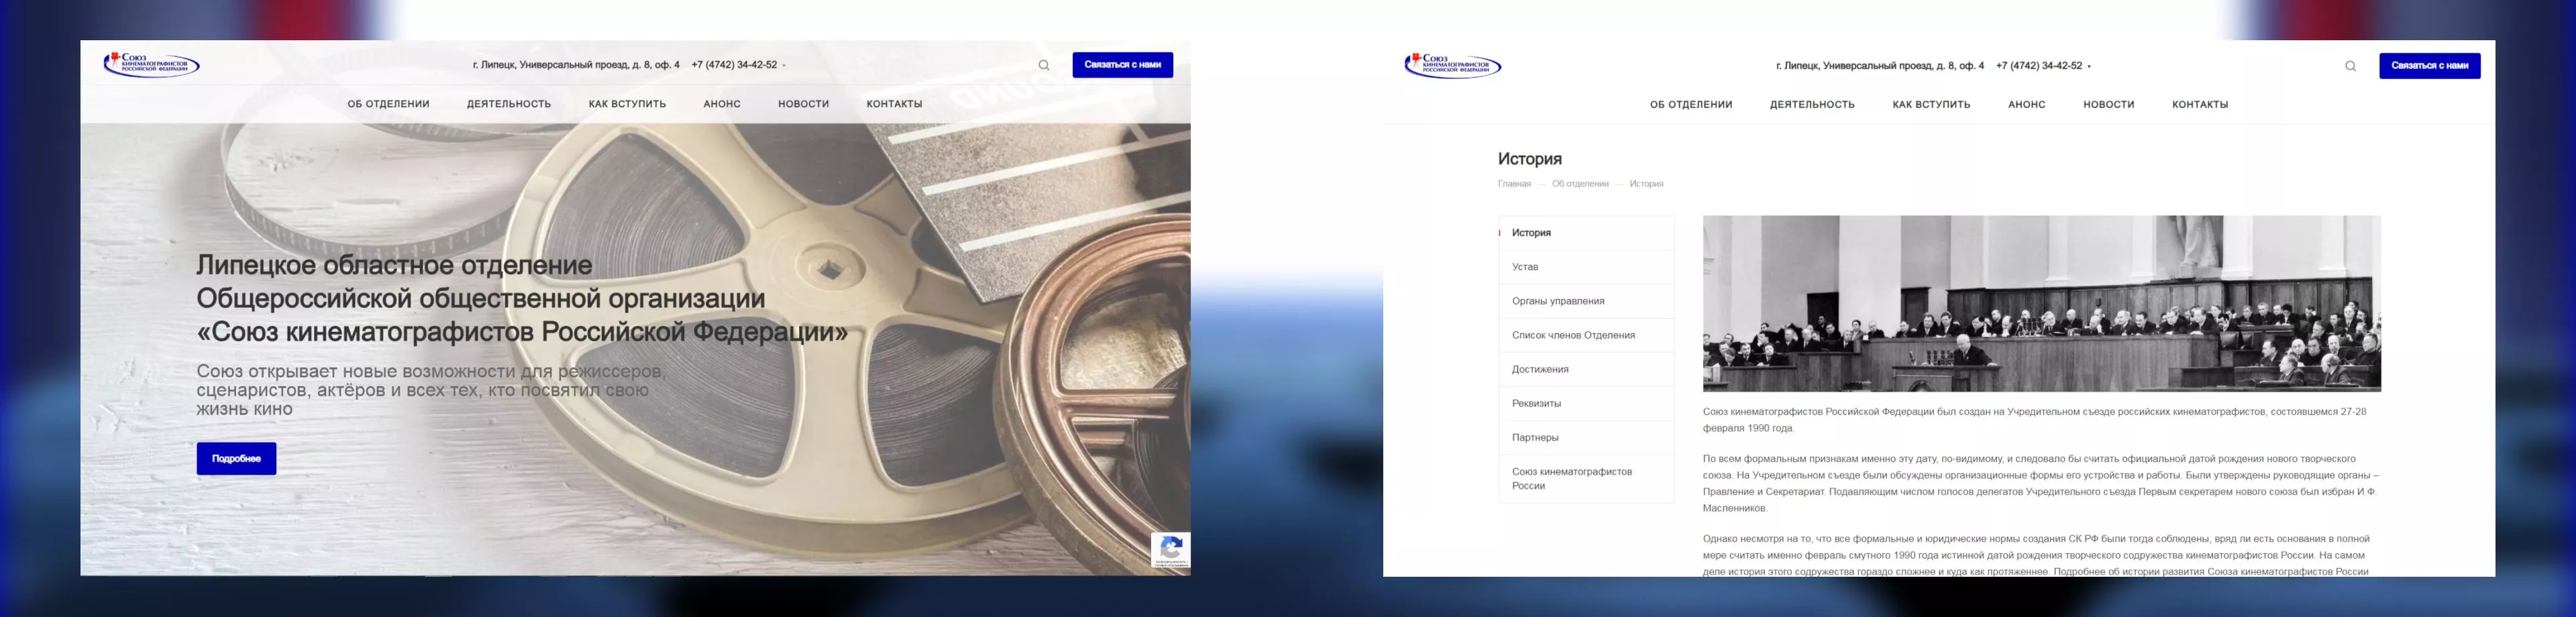This screenshot has height=617, width=2576.
Task: Go to «Как вступить» on the homepage
Action: click(x=627, y=104)
